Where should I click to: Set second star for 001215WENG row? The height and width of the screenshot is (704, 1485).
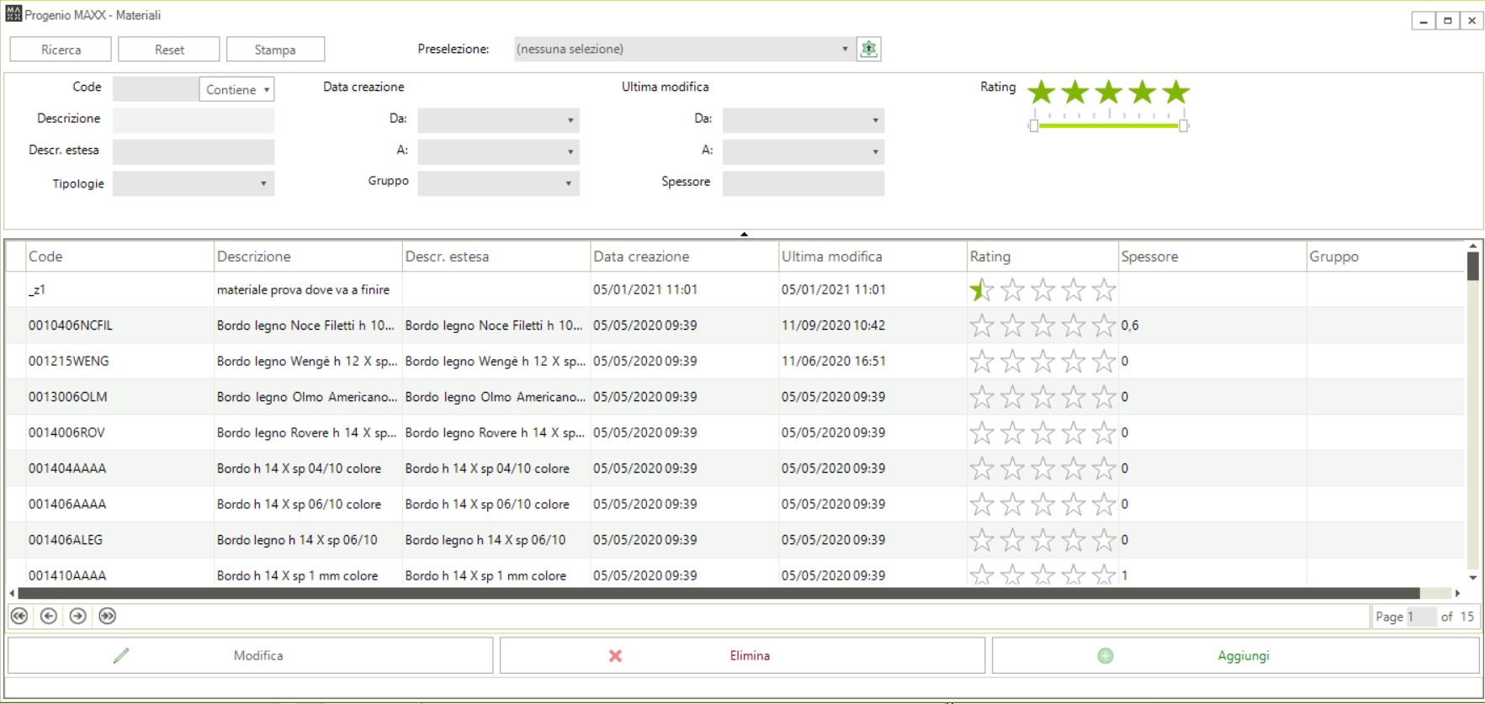[x=1012, y=362]
